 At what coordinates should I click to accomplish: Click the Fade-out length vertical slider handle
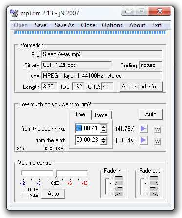pos(142,179)
